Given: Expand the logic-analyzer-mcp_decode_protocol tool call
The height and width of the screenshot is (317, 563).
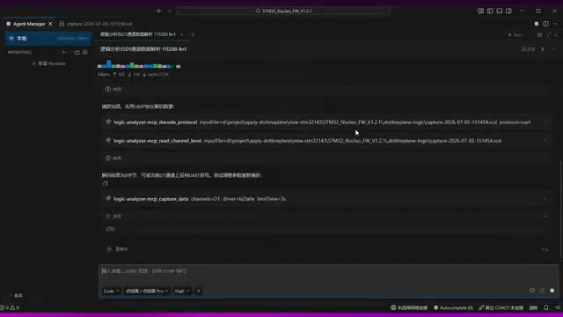Looking at the screenshot, I should [325, 122].
